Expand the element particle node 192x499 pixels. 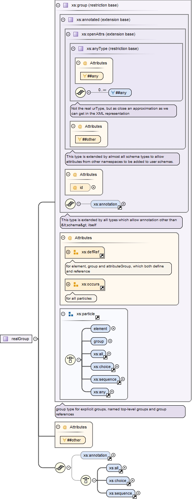point(113,329)
